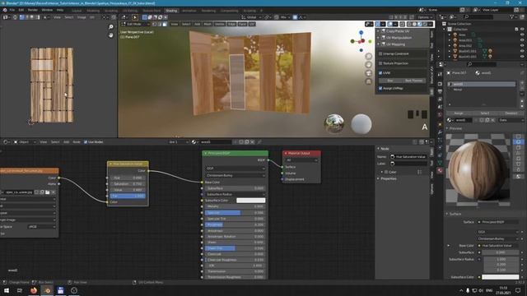Click the Deselect material button
The width and height of the screenshot is (527, 296).
(x=511, y=113)
